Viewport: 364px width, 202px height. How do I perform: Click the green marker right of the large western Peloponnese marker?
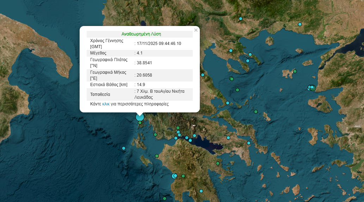click(x=183, y=176)
